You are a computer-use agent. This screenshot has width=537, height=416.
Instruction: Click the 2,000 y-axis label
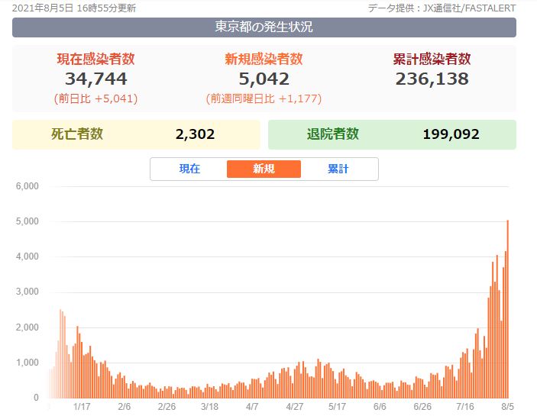[27, 327]
